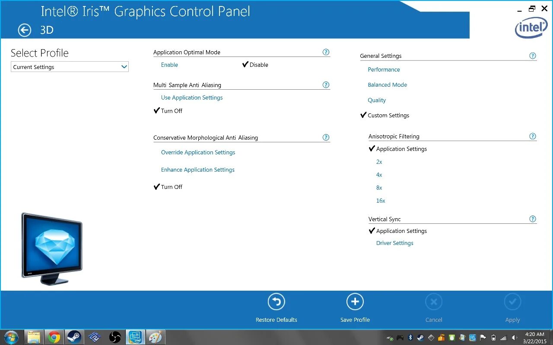Image resolution: width=553 pixels, height=345 pixels.
Task: Set anisotropic filtering to 4x
Action: pos(379,175)
